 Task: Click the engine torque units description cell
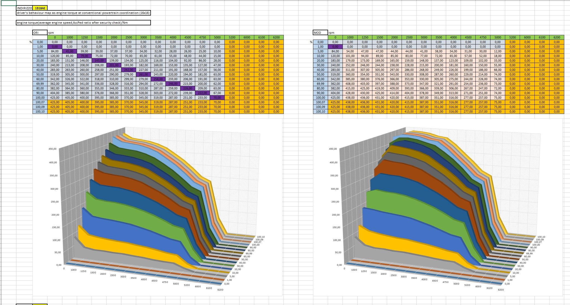click(83, 23)
